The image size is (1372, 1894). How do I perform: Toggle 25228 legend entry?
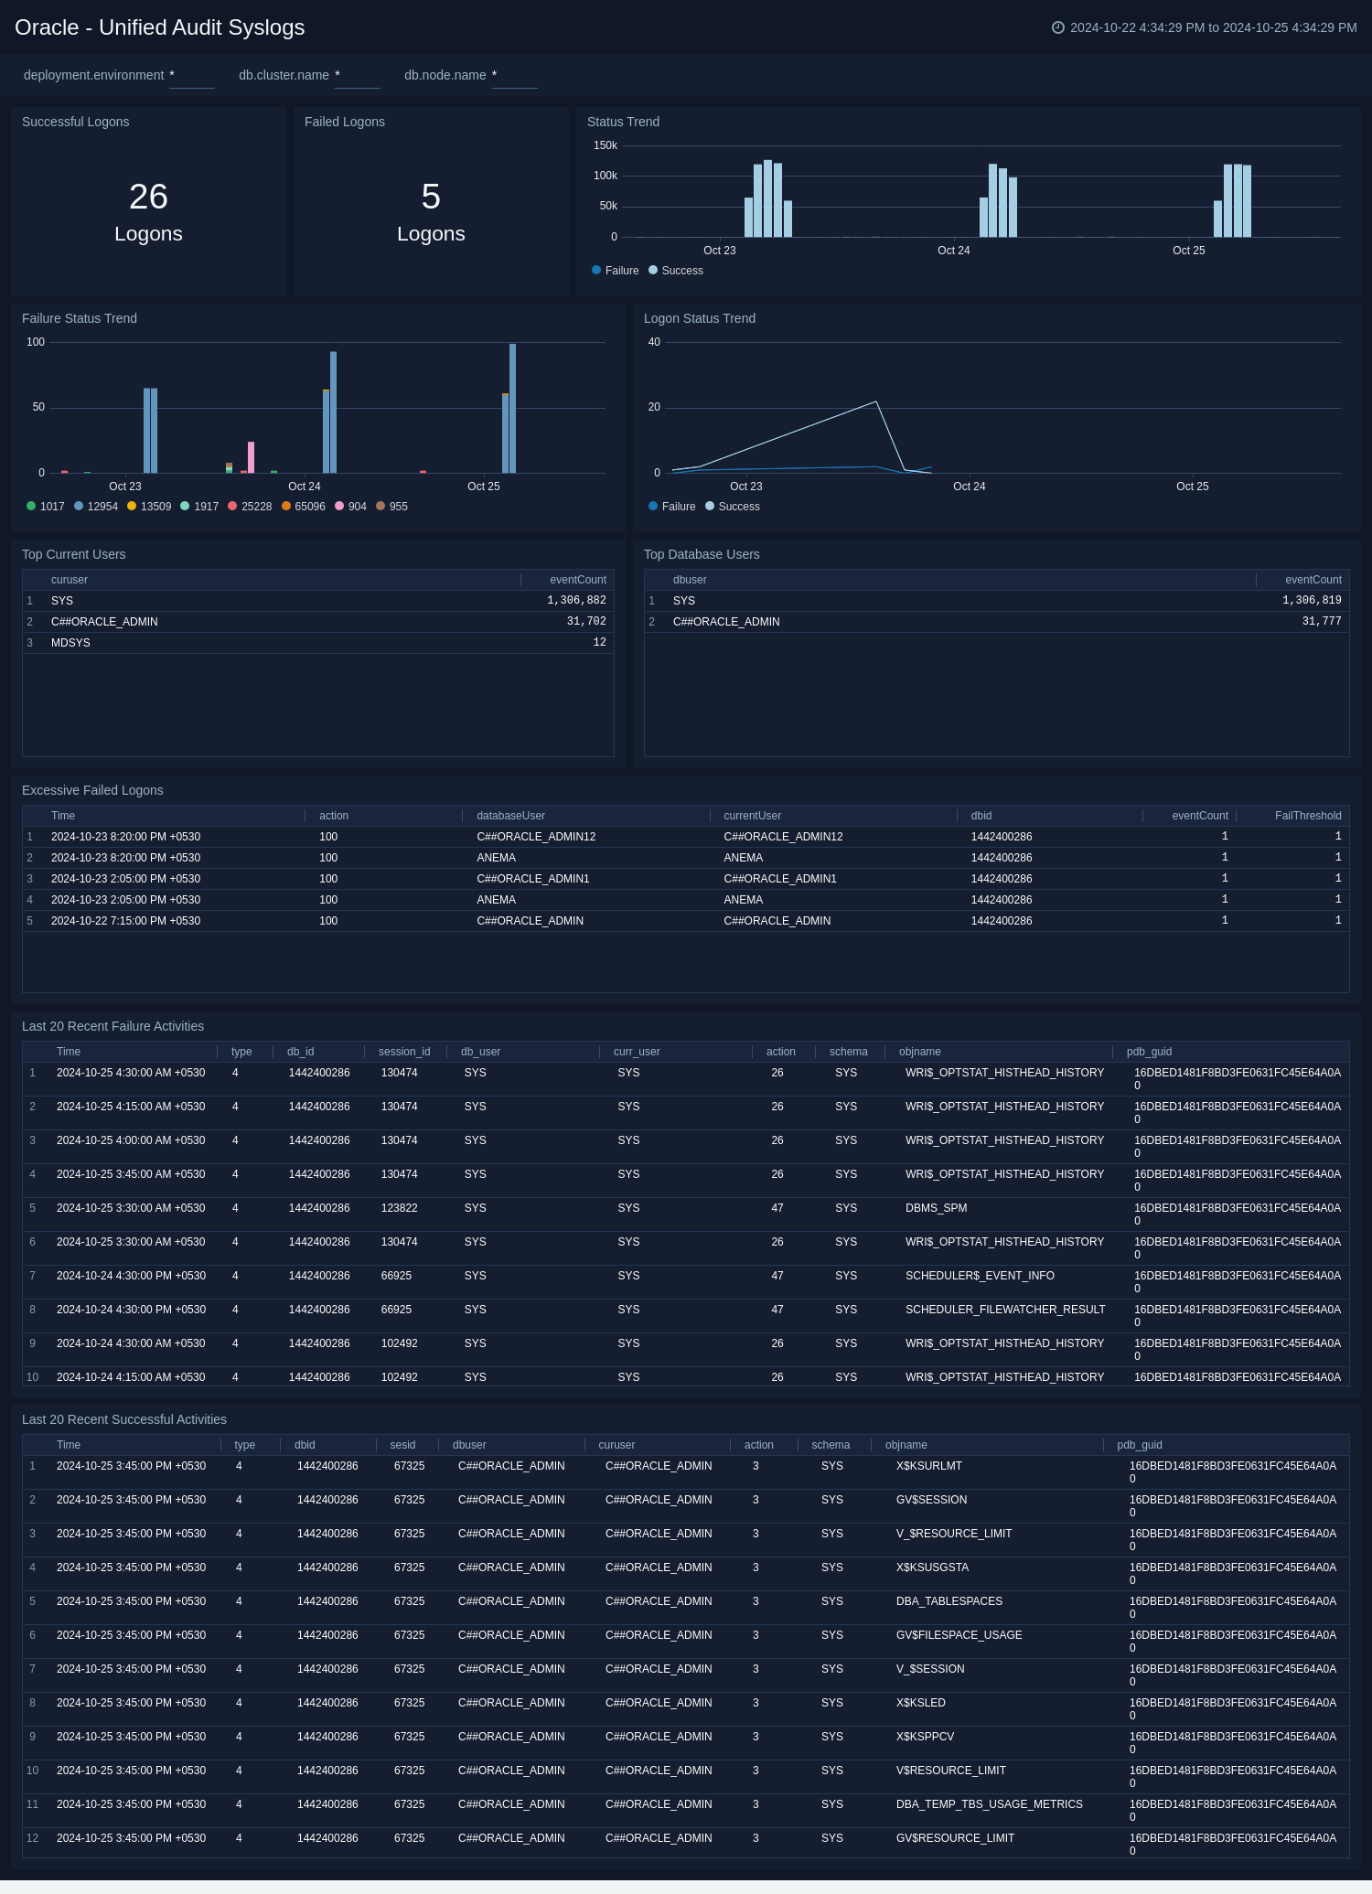point(250,507)
